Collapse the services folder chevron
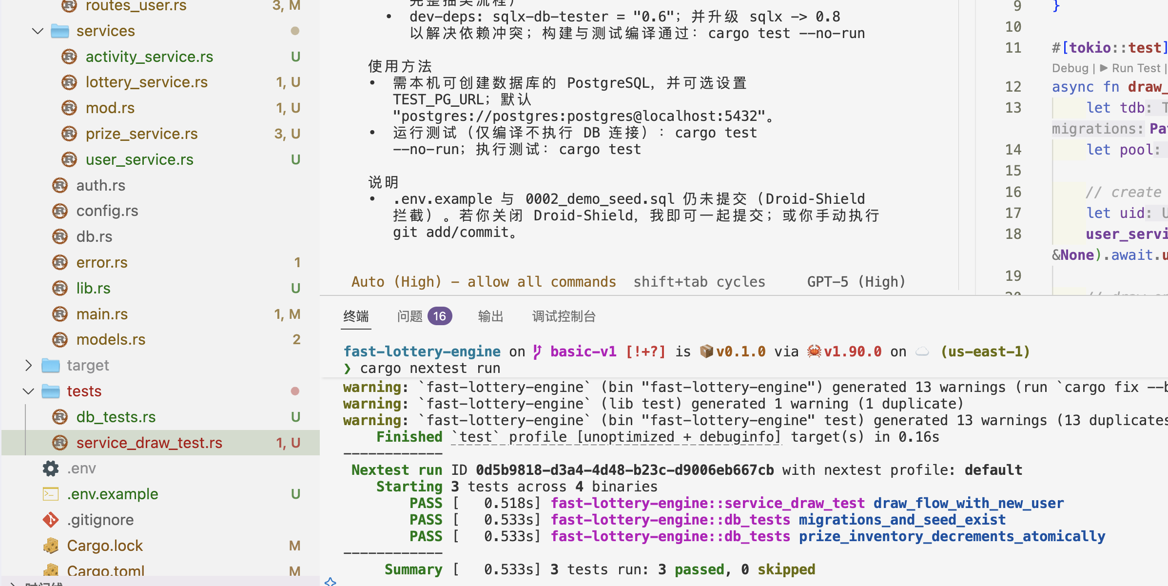This screenshot has width=1168, height=586. point(38,31)
